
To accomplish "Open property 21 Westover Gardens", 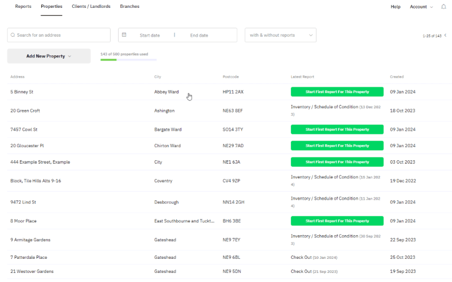I will [x=32, y=271].
